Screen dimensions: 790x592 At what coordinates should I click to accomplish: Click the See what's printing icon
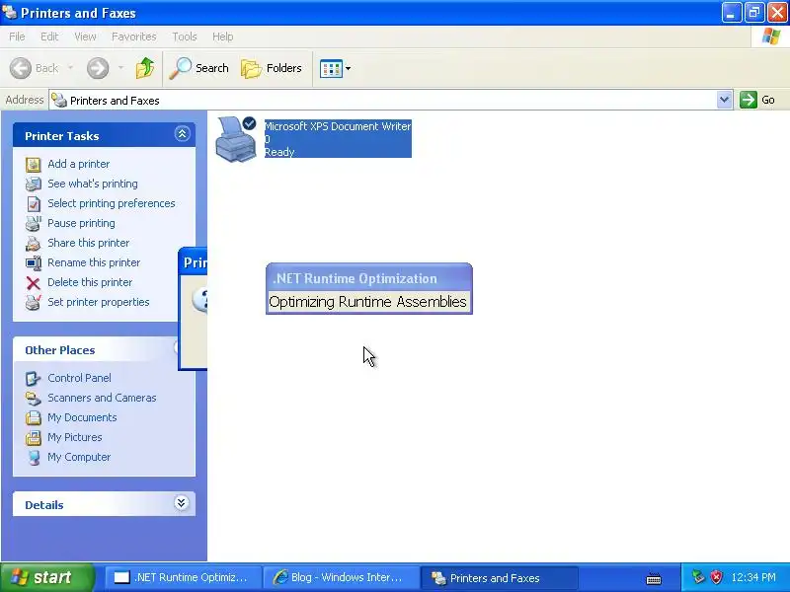(x=34, y=185)
